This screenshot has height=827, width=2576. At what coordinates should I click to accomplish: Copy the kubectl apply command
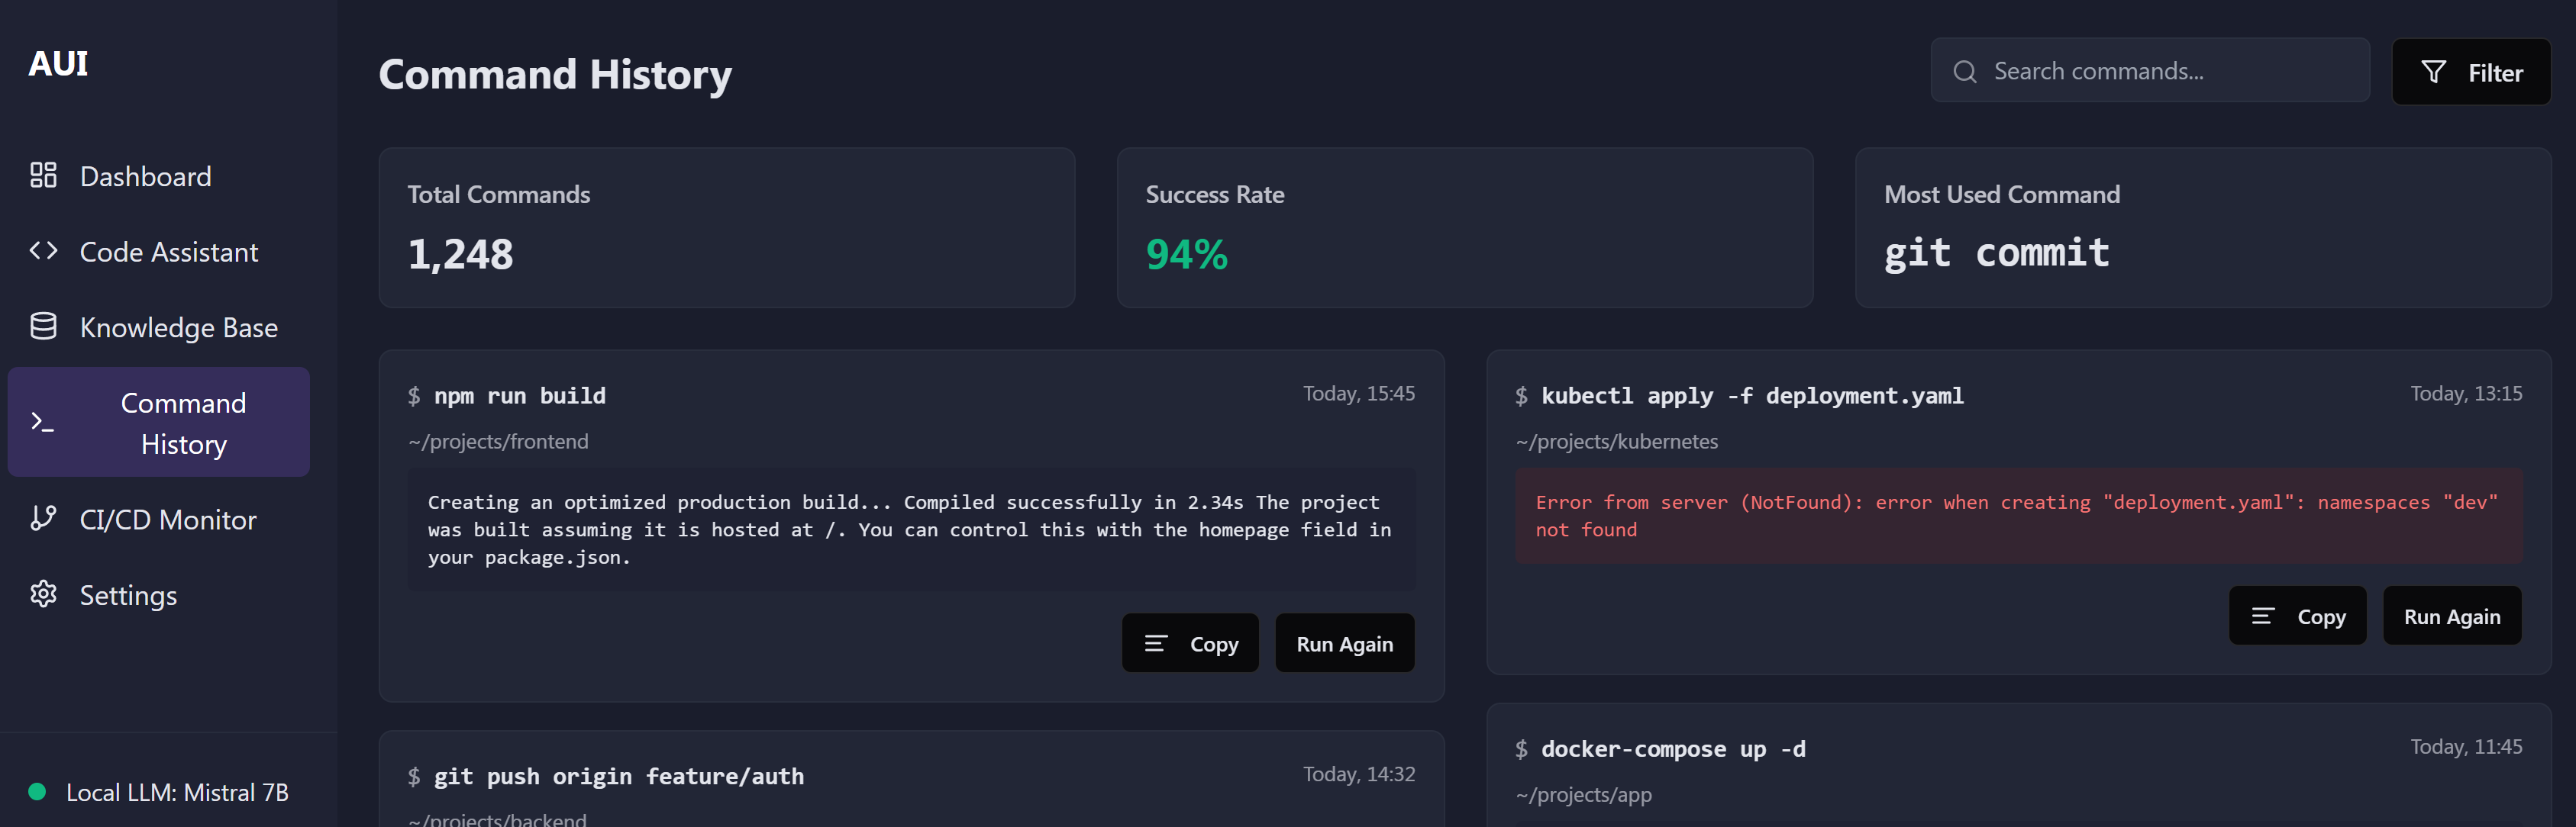point(2296,616)
